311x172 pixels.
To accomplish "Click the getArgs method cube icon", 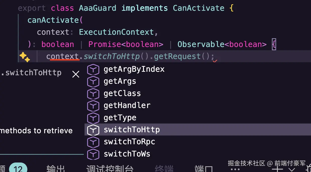I will 93,81.
